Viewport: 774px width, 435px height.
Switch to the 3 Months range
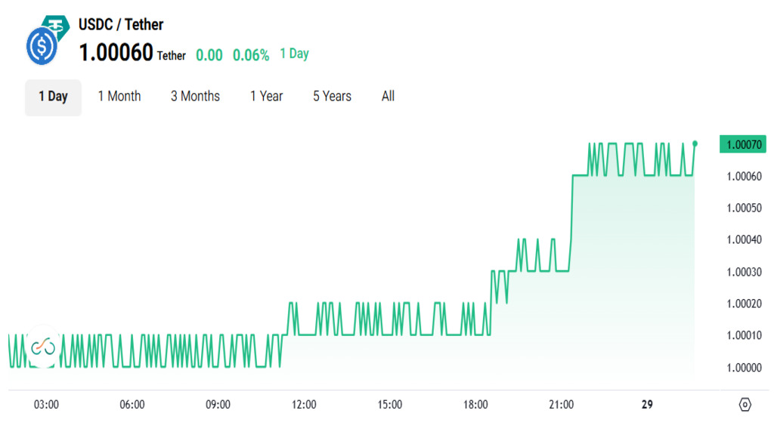point(195,96)
